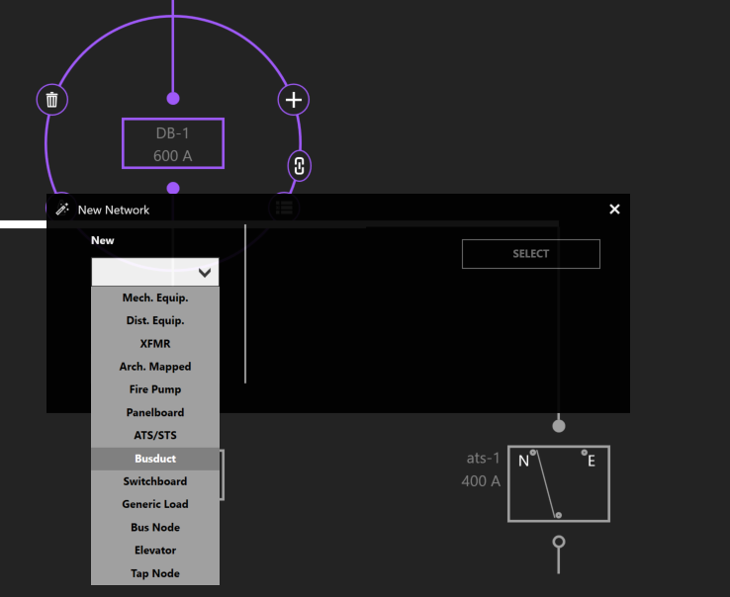Click the ats-1 transfer switch symbol
Viewport: 730px width, 597px height.
click(x=558, y=483)
